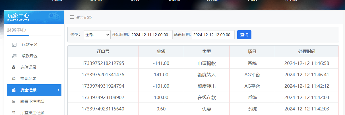This screenshot has height=115, width=345.
Task: Select order number 1733975218212795
Action: (103, 63)
